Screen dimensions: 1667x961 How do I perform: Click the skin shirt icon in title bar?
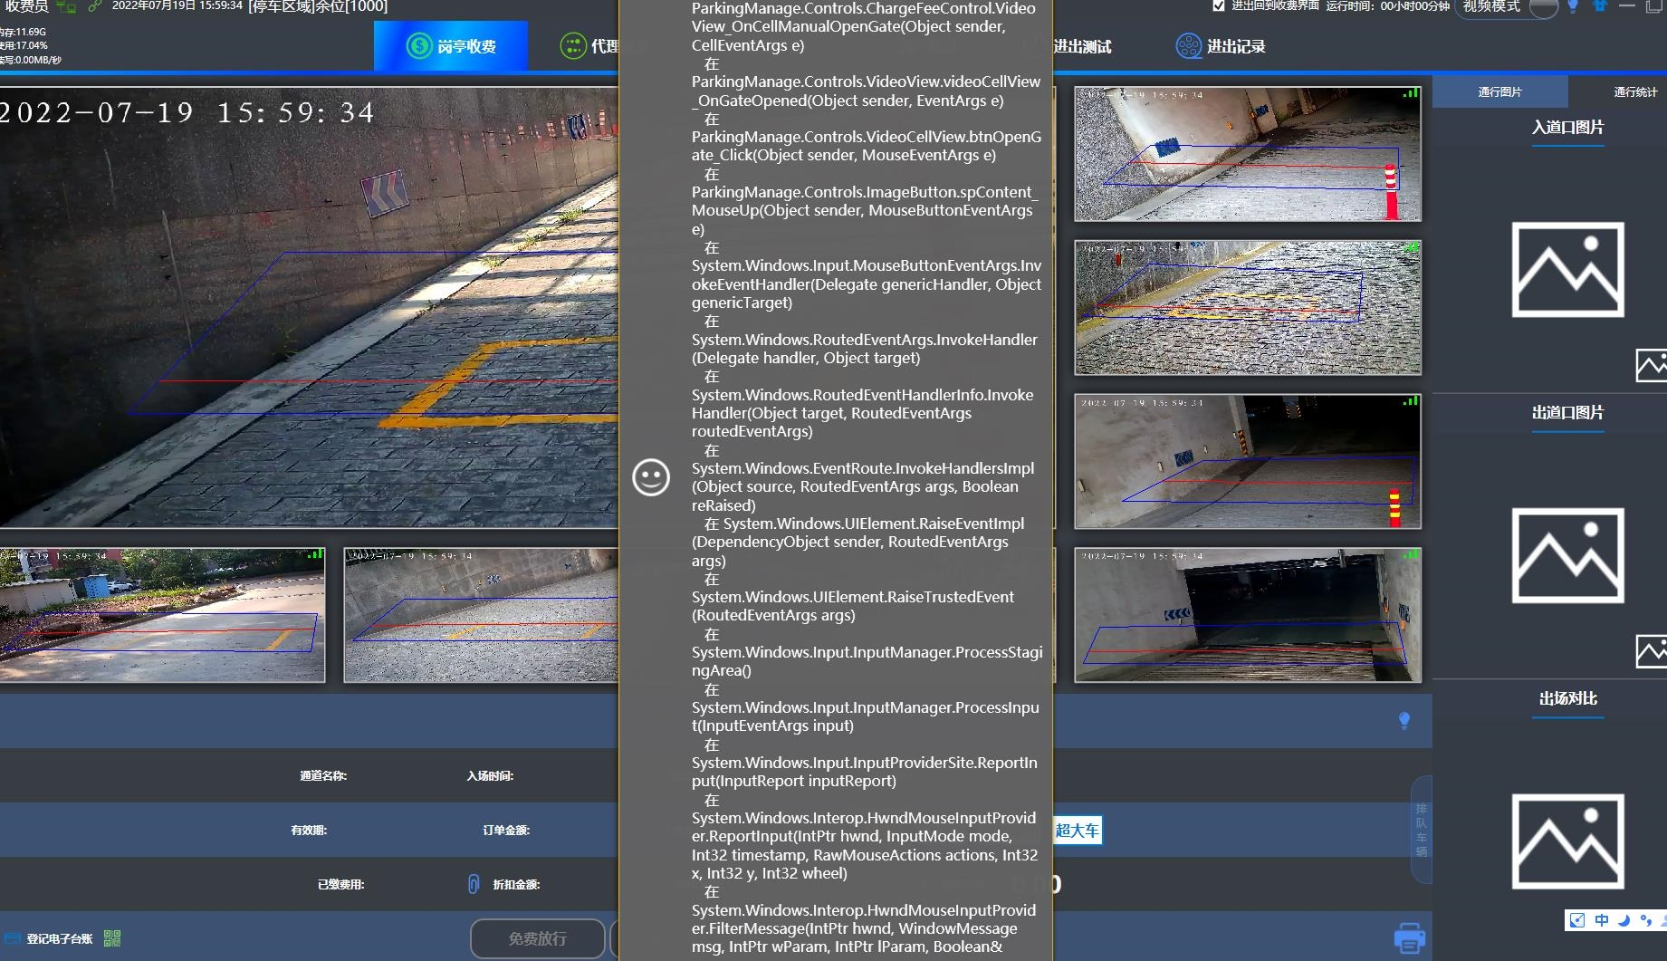1600,6
